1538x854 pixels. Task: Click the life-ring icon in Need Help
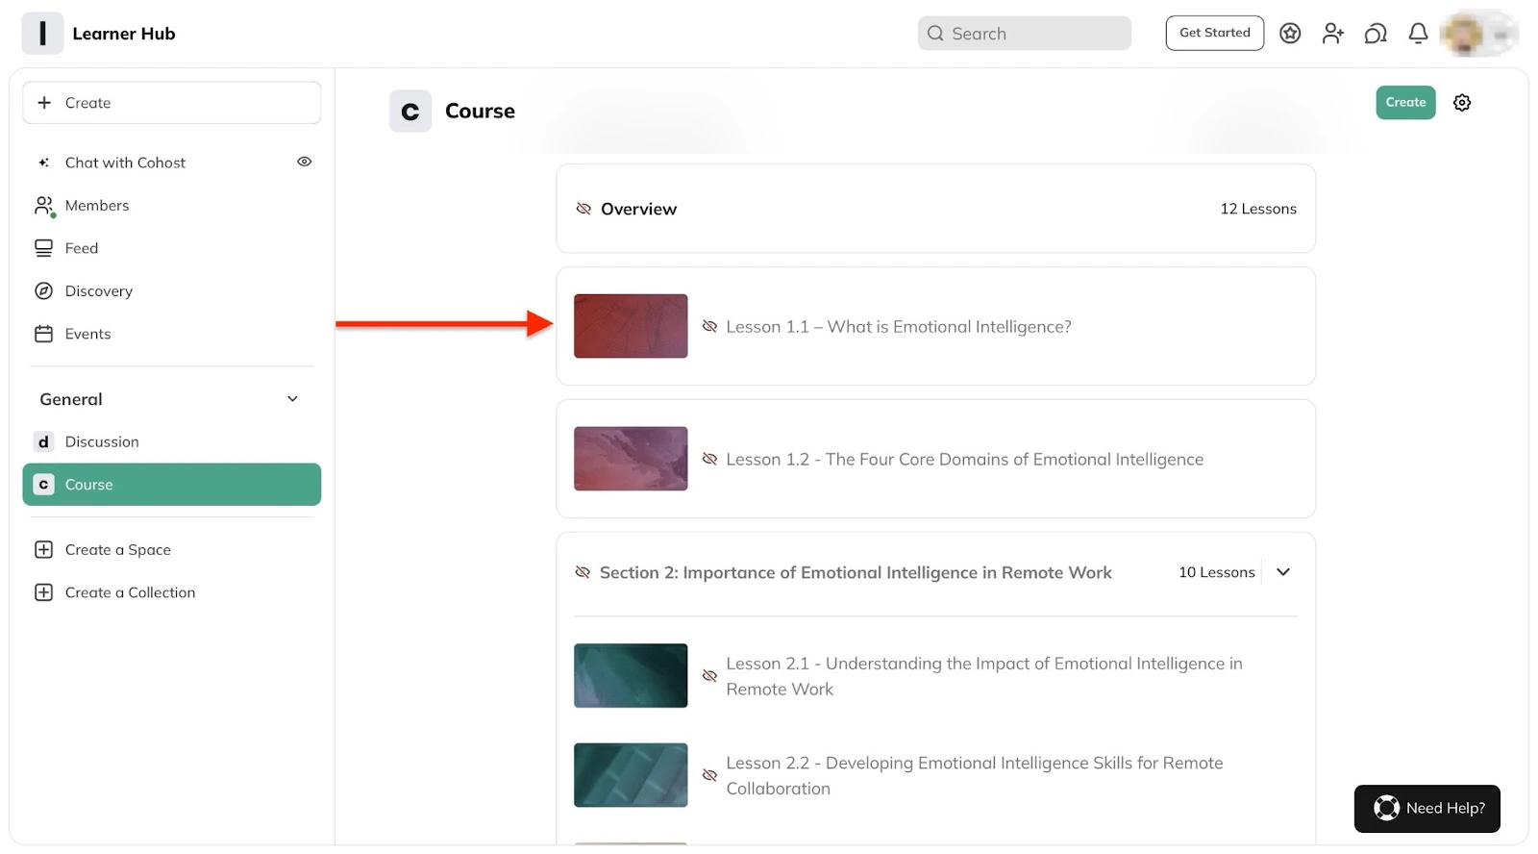point(1386,808)
